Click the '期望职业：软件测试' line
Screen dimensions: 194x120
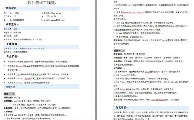13,33
